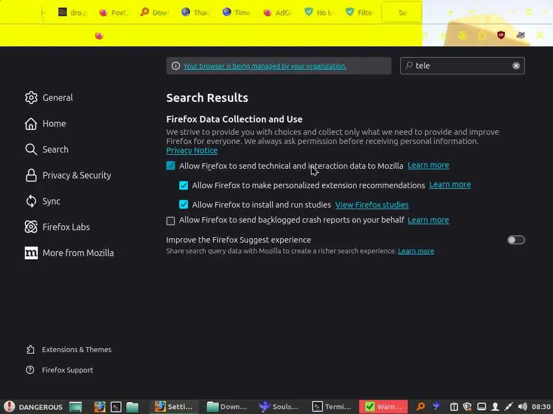The image size is (553, 414).
Task: Uncheck install and run studies
Action: point(184,204)
